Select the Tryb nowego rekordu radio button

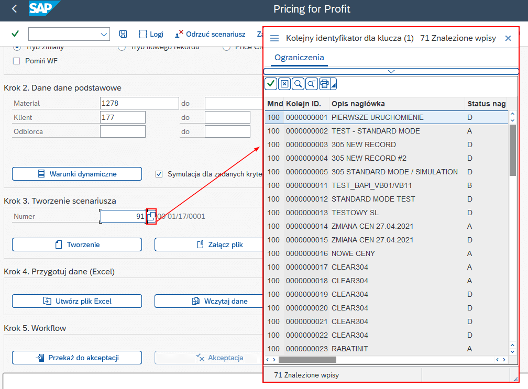(x=122, y=47)
